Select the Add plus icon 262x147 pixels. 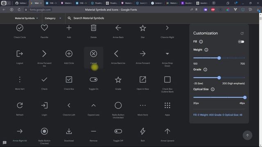click(69, 28)
